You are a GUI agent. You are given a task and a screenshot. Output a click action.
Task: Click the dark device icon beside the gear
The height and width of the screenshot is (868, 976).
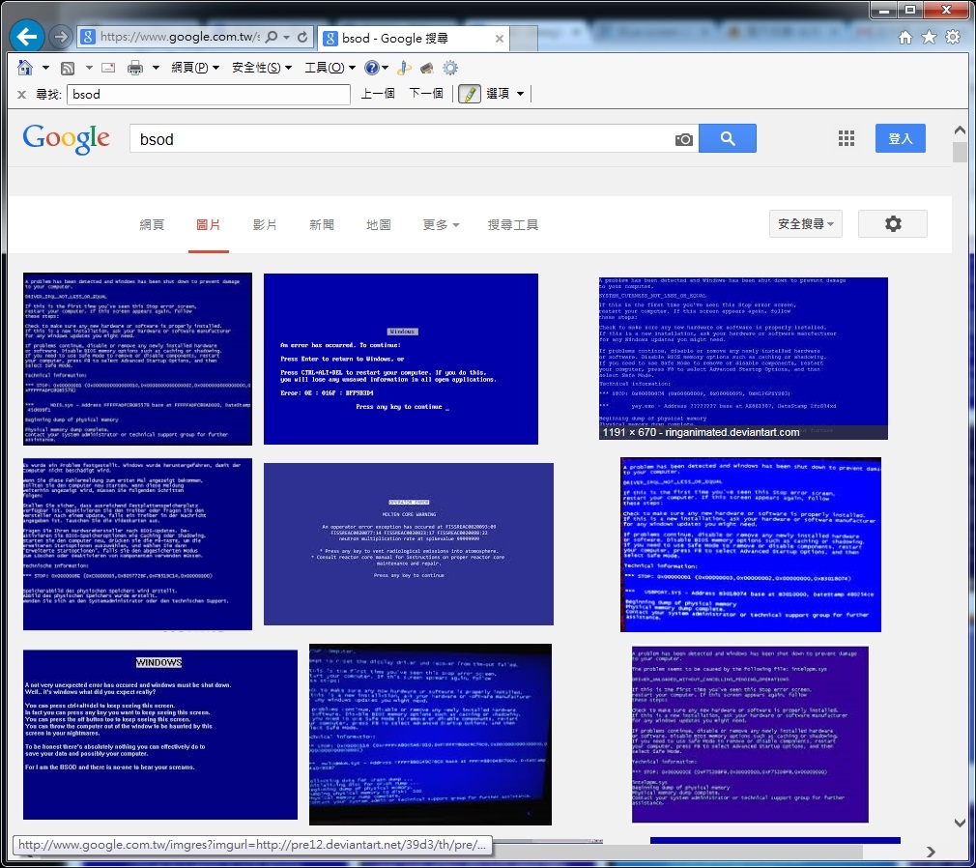(x=427, y=68)
